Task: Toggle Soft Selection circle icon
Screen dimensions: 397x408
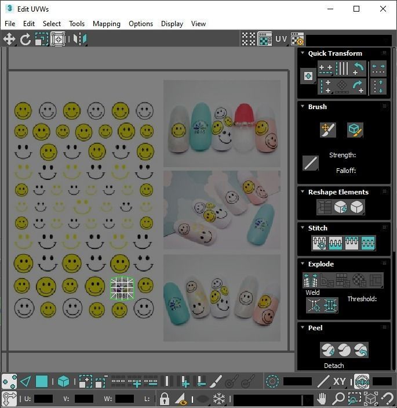Action: [x=272, y=381]
